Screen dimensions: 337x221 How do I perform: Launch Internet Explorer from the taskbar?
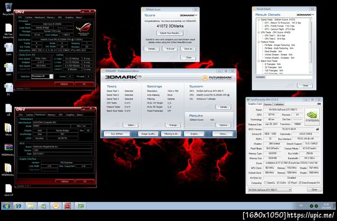pos(19,206)
